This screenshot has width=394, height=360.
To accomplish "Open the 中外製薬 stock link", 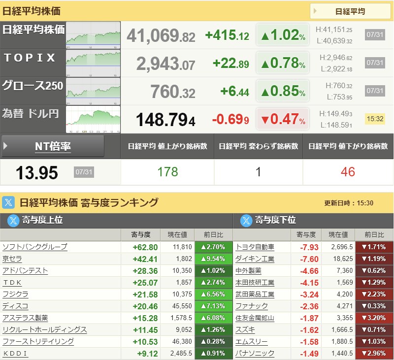I will click(x=248, y=270).
